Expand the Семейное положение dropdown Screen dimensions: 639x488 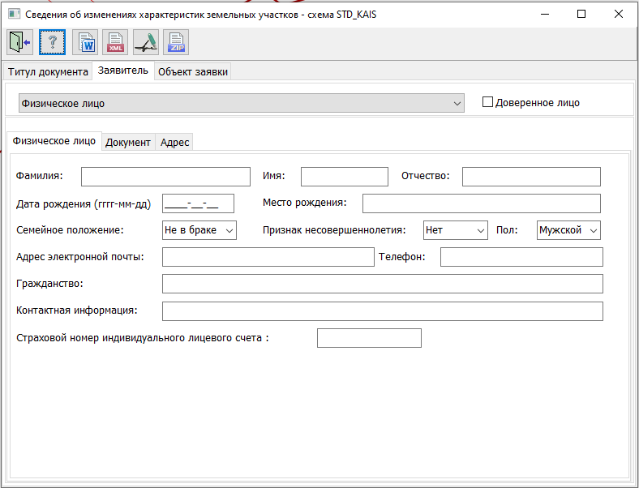pyautogui.click(x=199, y=230)
